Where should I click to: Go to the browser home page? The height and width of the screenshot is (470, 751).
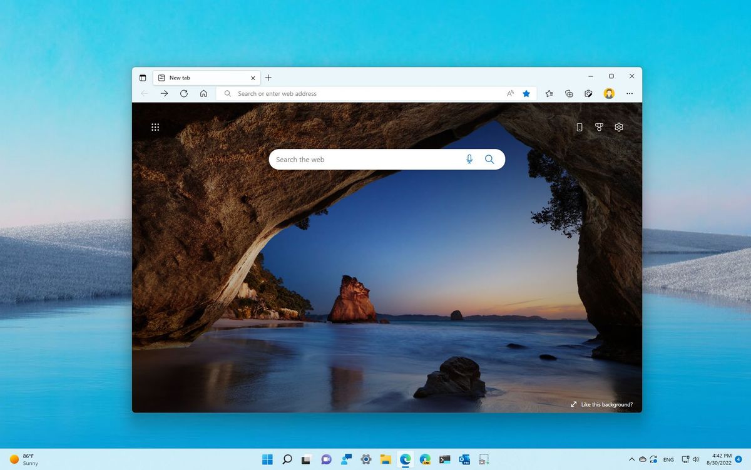point(203,93)
